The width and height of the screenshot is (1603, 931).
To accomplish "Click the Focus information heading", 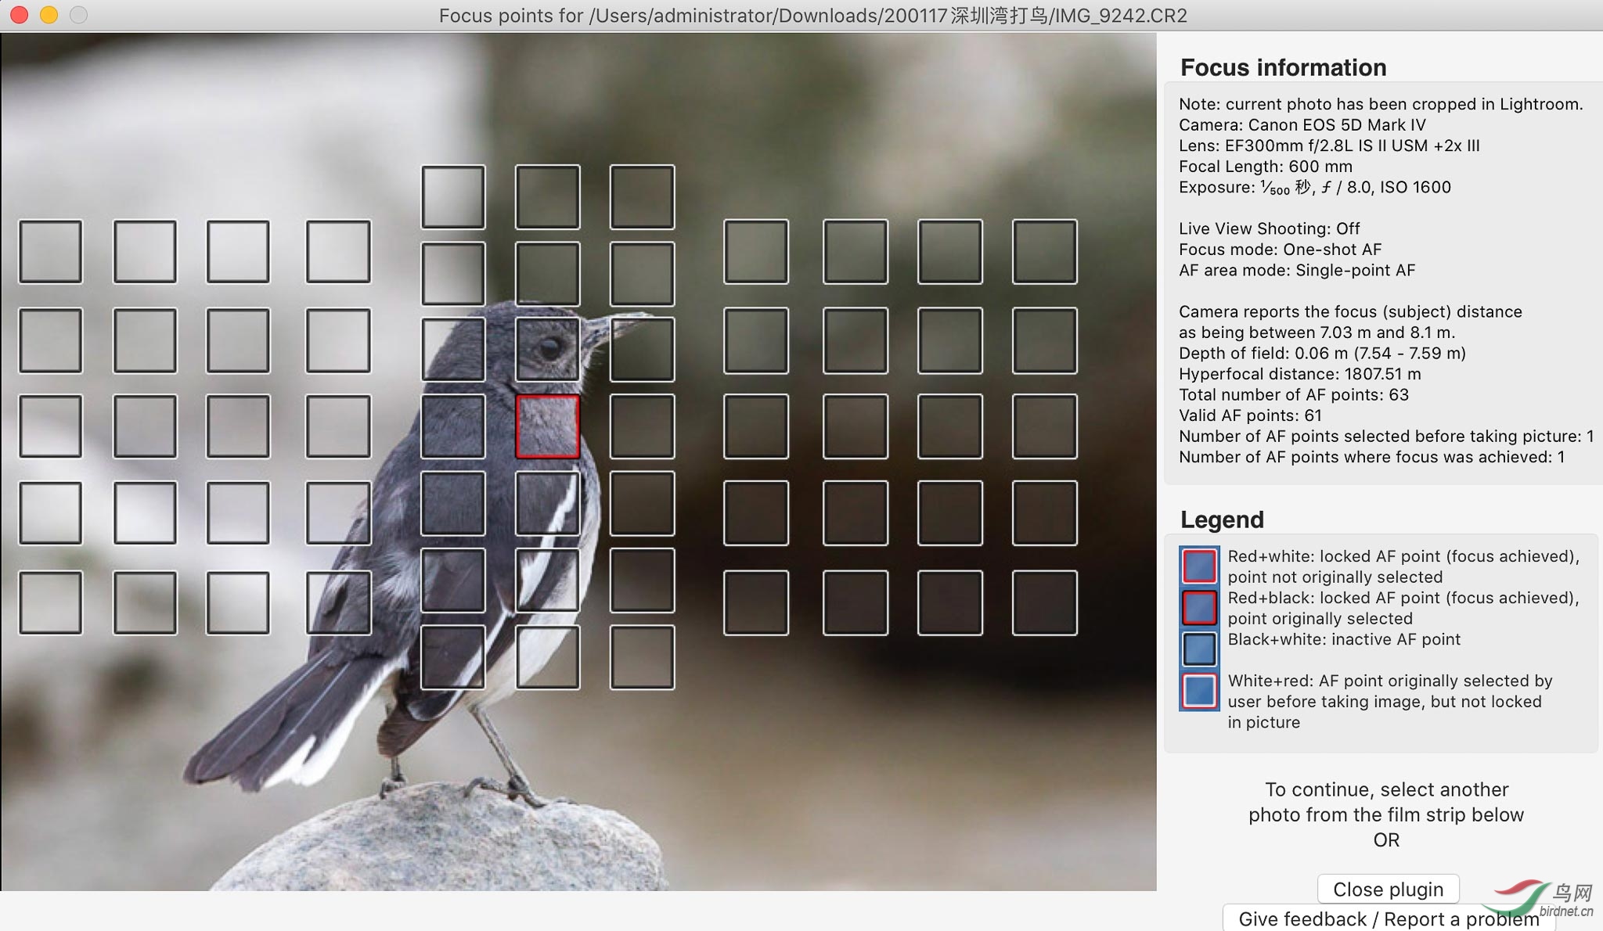I will [1283, 67].
